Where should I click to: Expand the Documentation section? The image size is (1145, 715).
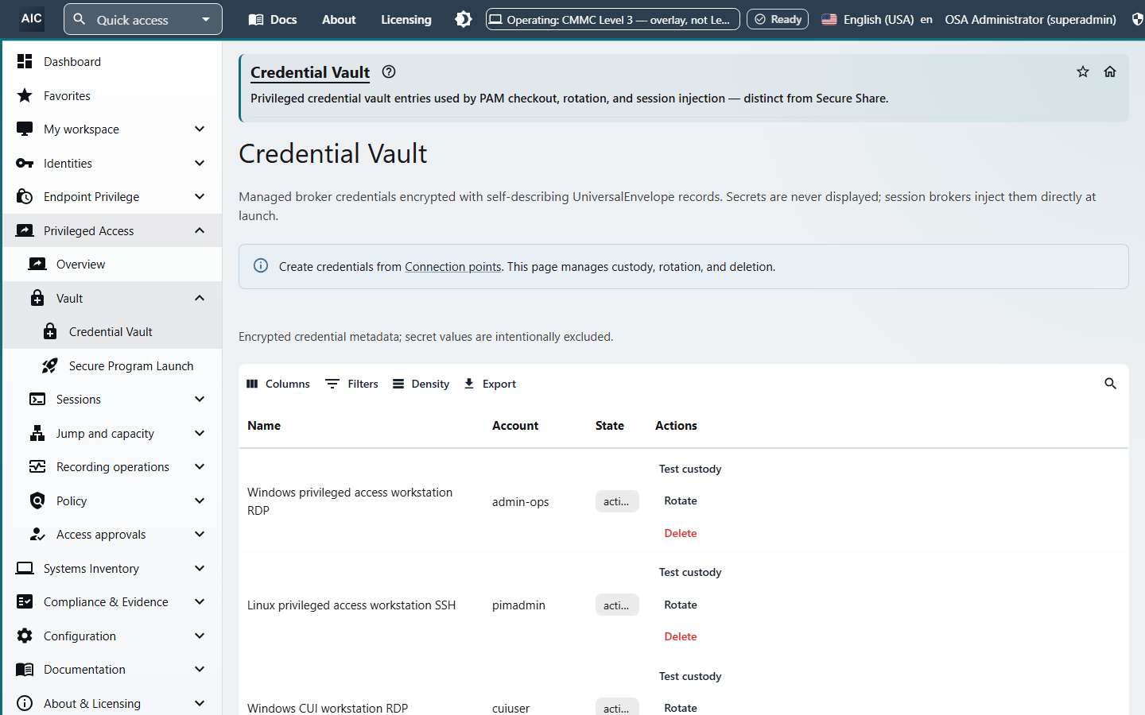200,670
